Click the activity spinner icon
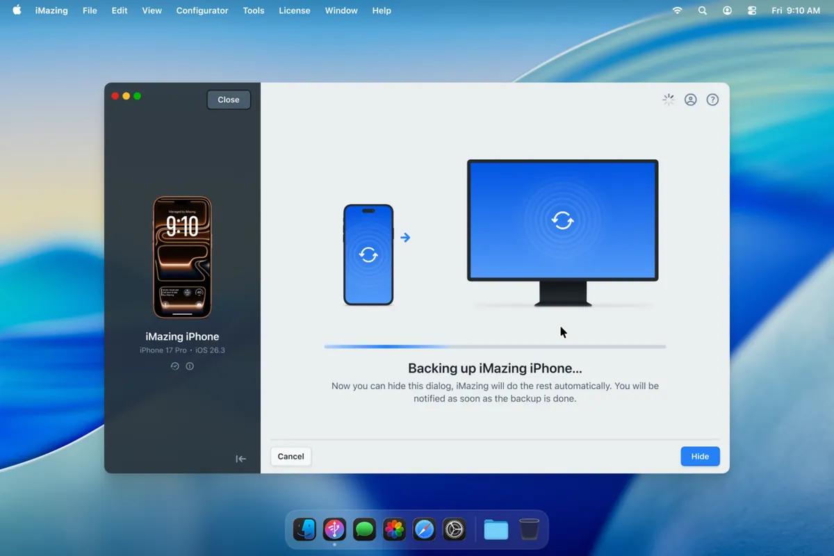 (x=669, y=99)
